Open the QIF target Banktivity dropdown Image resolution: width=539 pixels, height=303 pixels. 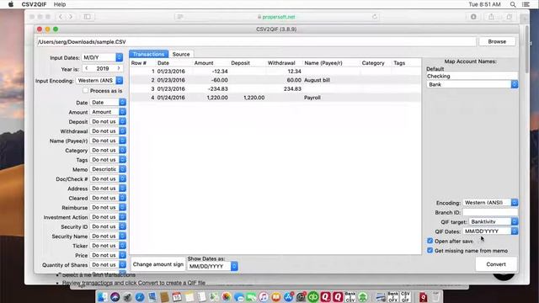[494, 221]
